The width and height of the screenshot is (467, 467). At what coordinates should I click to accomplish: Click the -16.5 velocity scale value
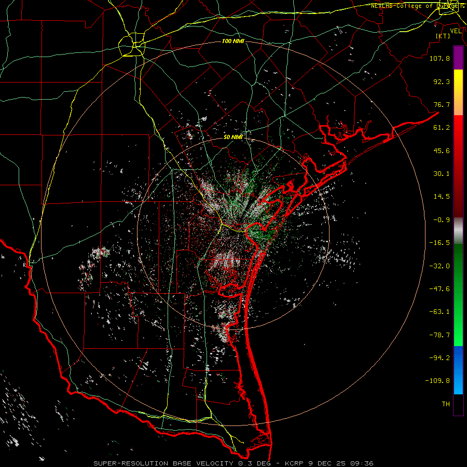(x=439, y=243)
